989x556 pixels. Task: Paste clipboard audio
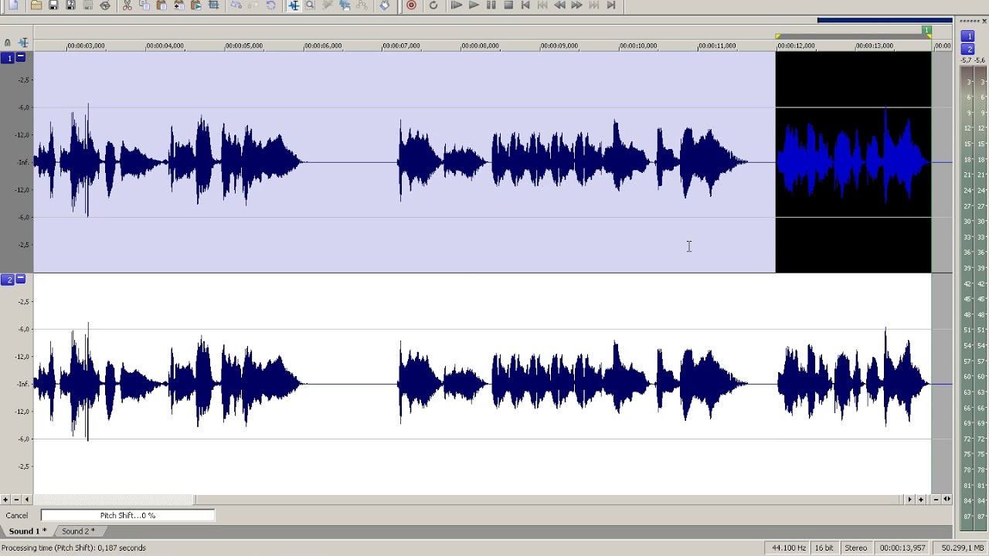[x=161, y=5]
